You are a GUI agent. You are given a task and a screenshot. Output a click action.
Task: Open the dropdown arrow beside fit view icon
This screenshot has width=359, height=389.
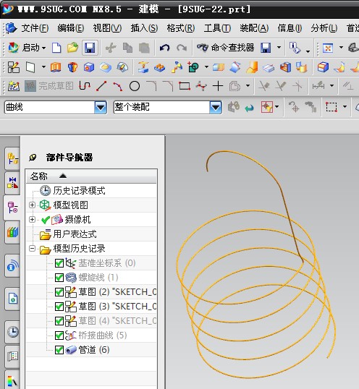[x=341, y=48]
